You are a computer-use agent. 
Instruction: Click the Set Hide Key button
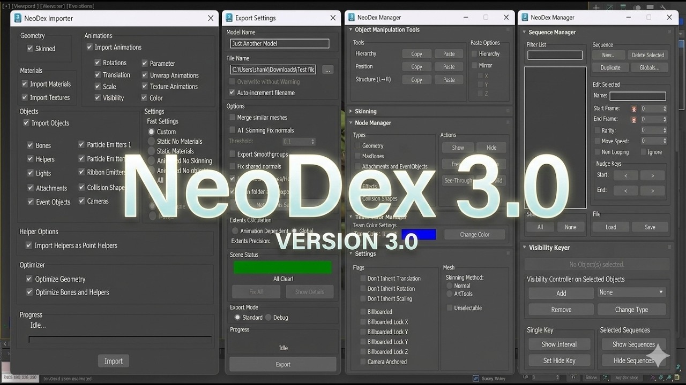[559, 360]
